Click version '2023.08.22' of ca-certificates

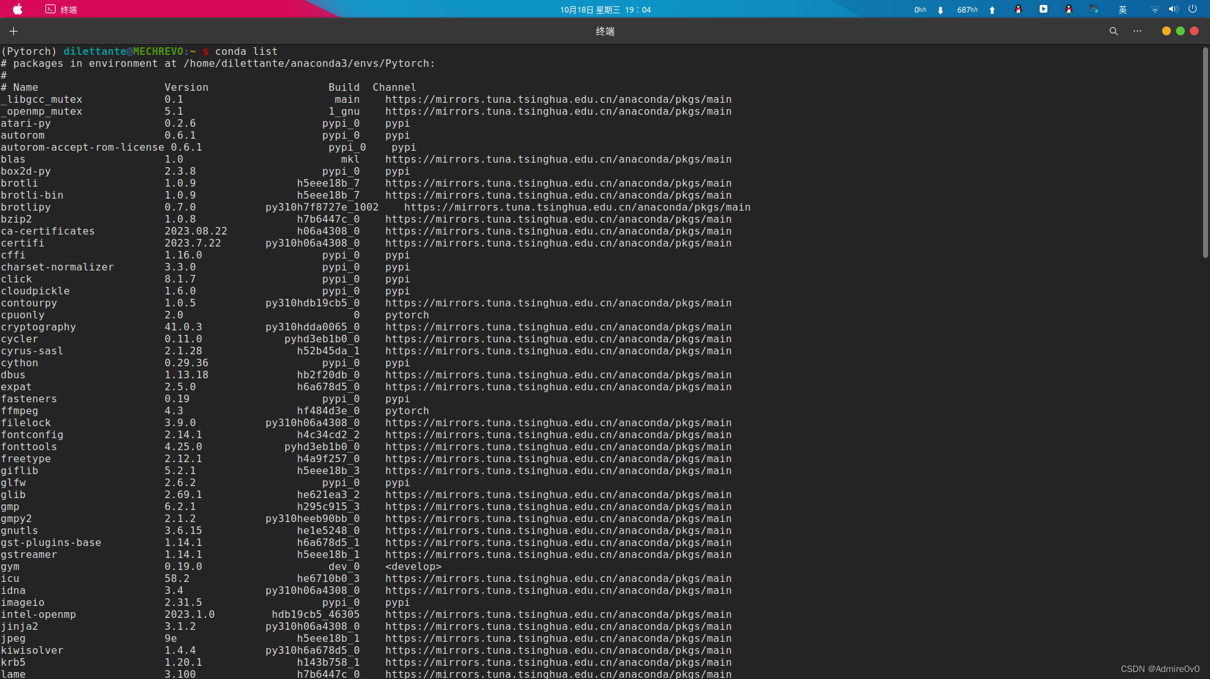(195, 231)
